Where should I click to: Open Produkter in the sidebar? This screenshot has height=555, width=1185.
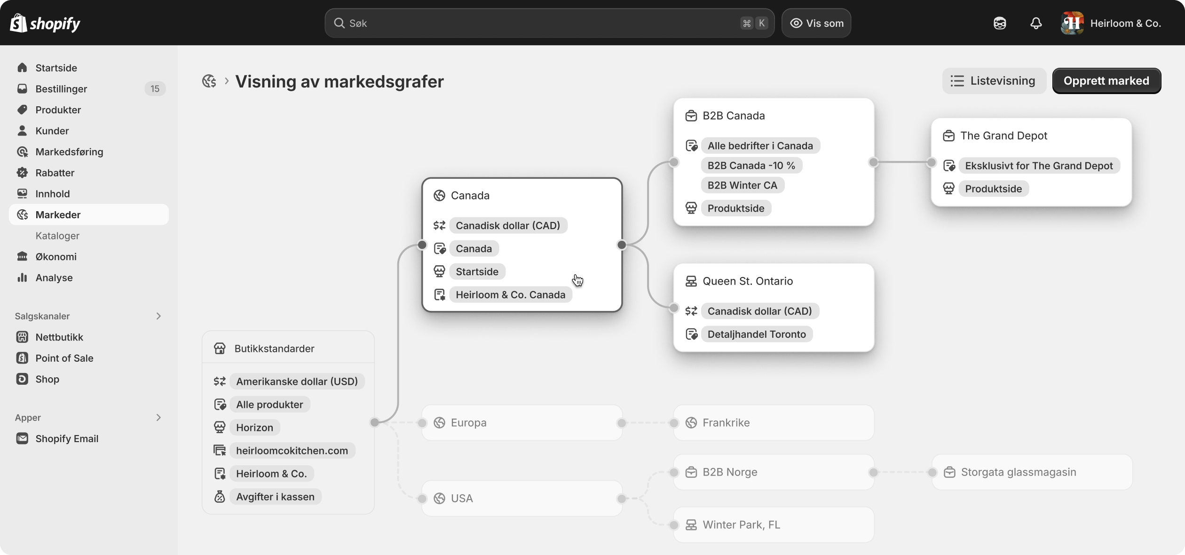coord(88,110)
